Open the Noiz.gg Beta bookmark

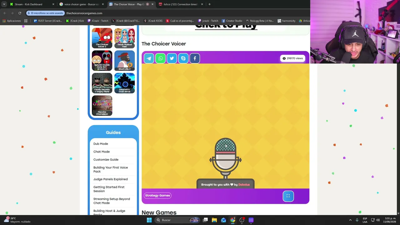(260, 21)
